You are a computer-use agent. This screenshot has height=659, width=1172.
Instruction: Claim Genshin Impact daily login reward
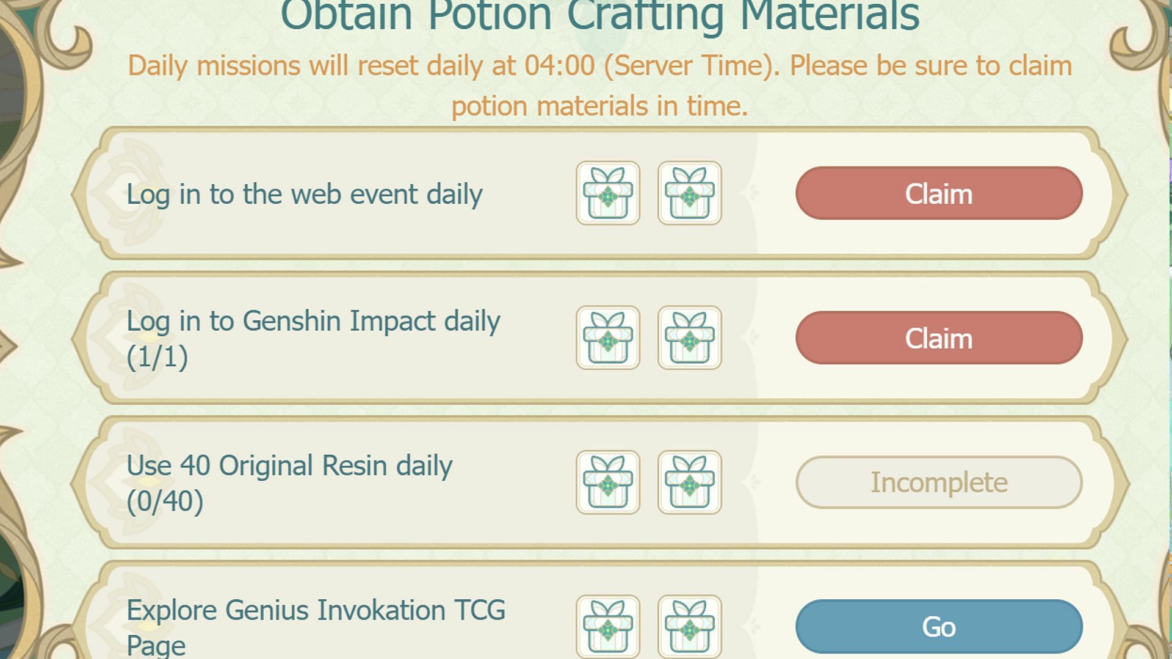click(x=938, y=337)
